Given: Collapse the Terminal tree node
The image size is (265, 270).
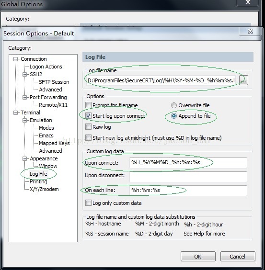Looking at the screenshot, I should click(x=15, y=112).
